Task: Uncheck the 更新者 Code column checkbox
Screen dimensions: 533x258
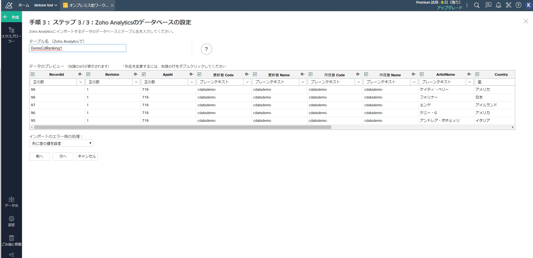Action: click(x=200, y=74)
